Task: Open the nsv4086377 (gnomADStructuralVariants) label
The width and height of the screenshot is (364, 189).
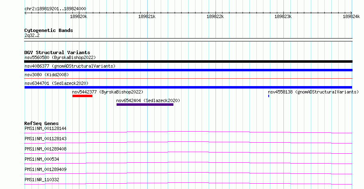Action: [70, 66]
